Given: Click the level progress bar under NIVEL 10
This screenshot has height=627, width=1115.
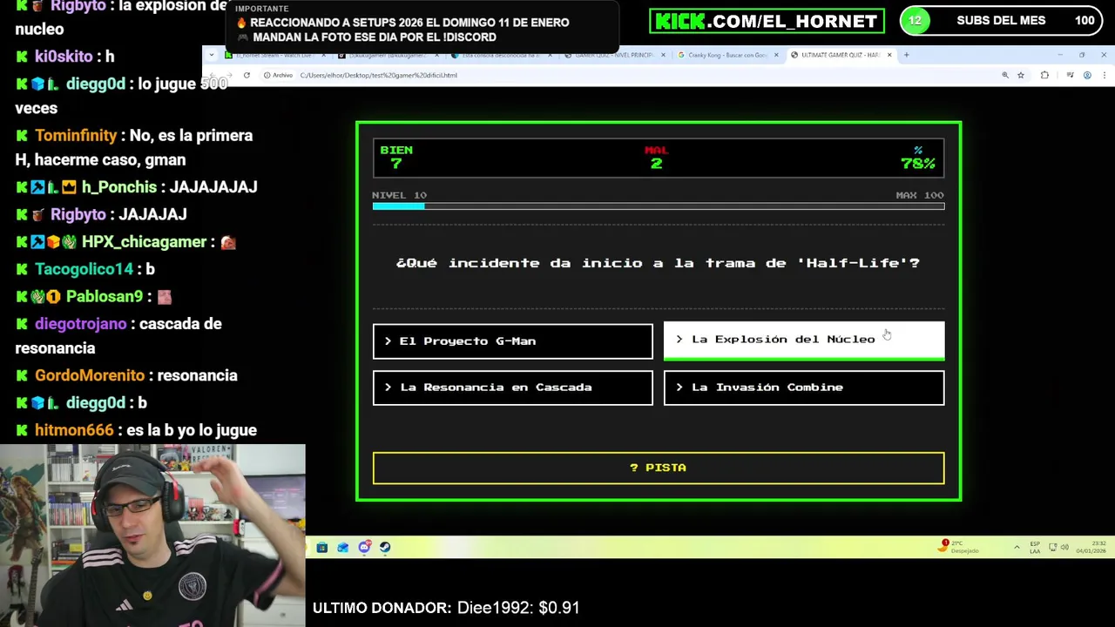Looking at the screenshot, I should click(658, 206).
